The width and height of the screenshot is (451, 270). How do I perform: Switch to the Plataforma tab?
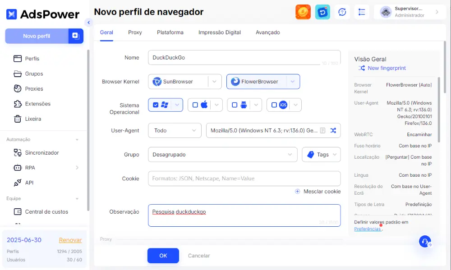pyautogui.click(x=170, y=32)
